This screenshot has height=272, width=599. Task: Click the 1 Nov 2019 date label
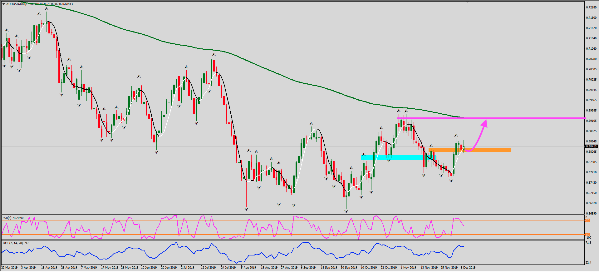click(408, 268)
